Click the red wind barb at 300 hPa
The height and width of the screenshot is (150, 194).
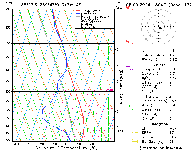pos(129,8)
